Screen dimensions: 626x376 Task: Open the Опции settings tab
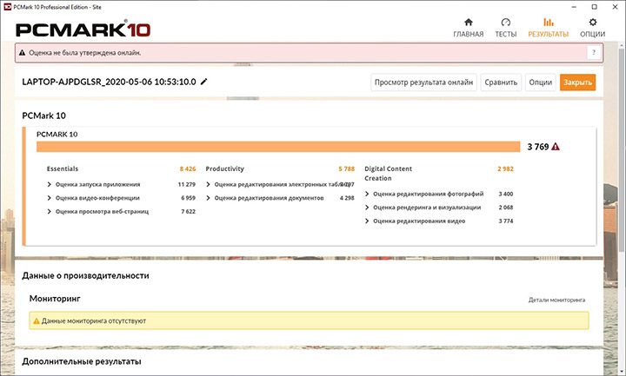(x=592, y=28)
